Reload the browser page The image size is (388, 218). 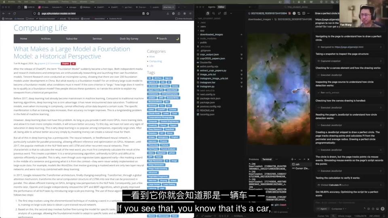coord(15,13)
